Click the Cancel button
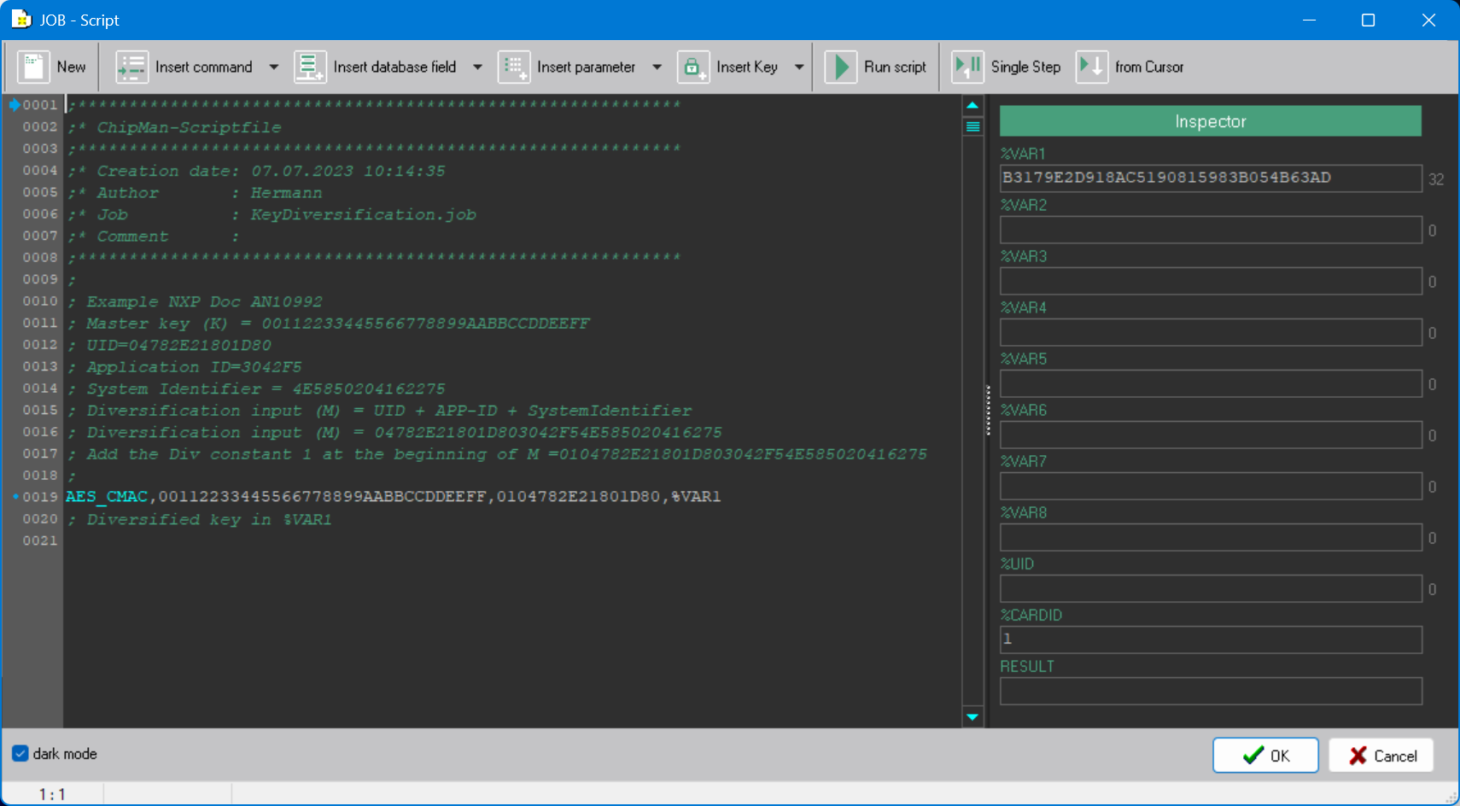The width and height of the screenshot is (1460, 806). point(1381,756)
